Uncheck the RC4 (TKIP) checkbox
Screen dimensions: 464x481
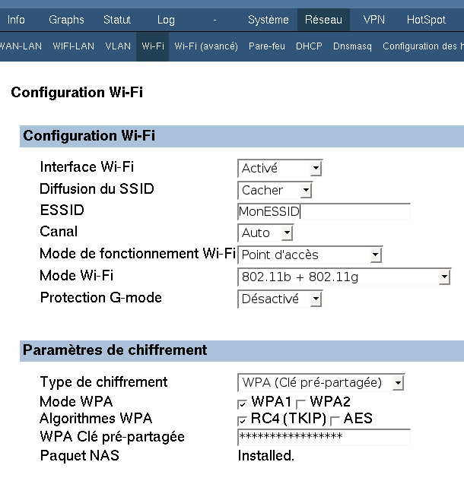tap(242, 420)
